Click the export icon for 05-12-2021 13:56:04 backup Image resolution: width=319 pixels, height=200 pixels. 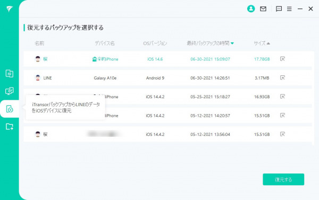point(282,134)
